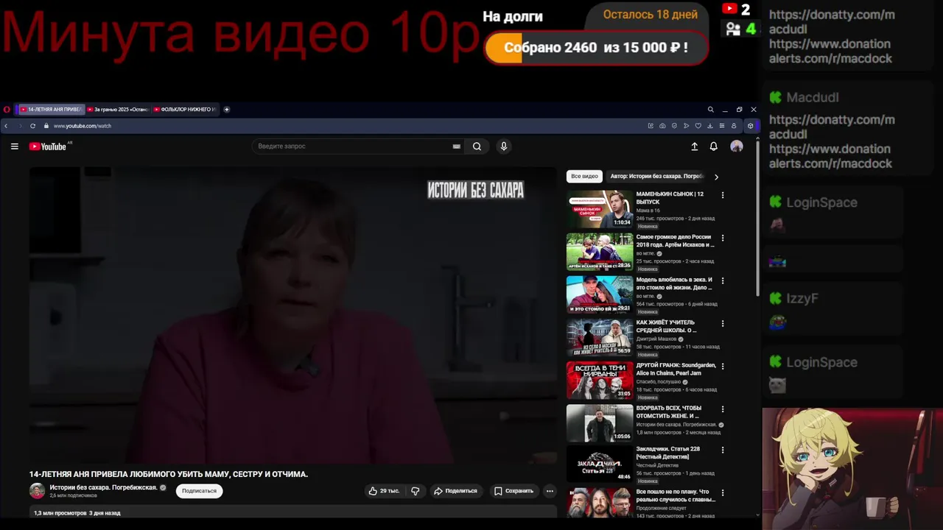Image resolution: width=943 pixels, height=530 pixels.
Task: Start voice search with the microphone icon
Action: [x=504, y=146]
